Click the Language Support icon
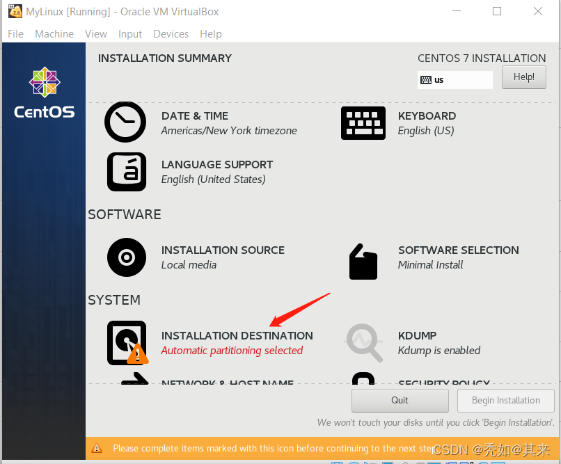The height and width of the screenshot is (464, 561). pyautogui.click(x=127, y=172)
